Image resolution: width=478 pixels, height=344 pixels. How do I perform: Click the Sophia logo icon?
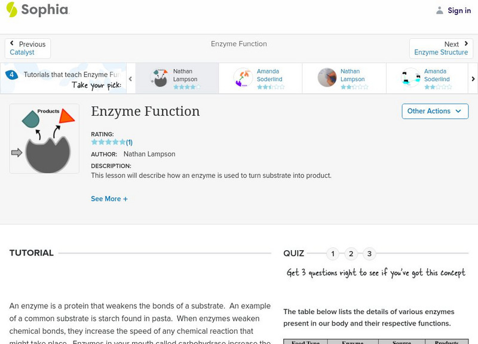(11, 10)
